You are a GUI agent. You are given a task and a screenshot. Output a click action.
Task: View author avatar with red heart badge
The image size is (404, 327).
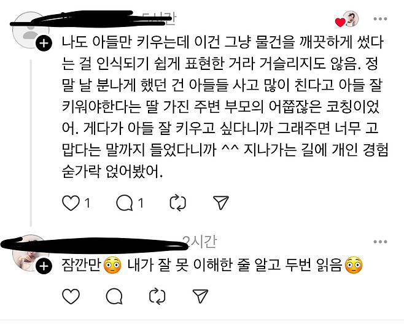point(351,19)
